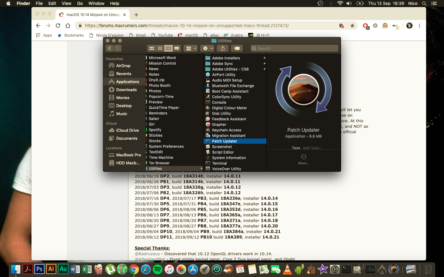This screenshot has height=277, width=444.
Task: Open JB Hi-Fi bookmark in Chrome
Action: pyautogui.click(x=259, y=35)
